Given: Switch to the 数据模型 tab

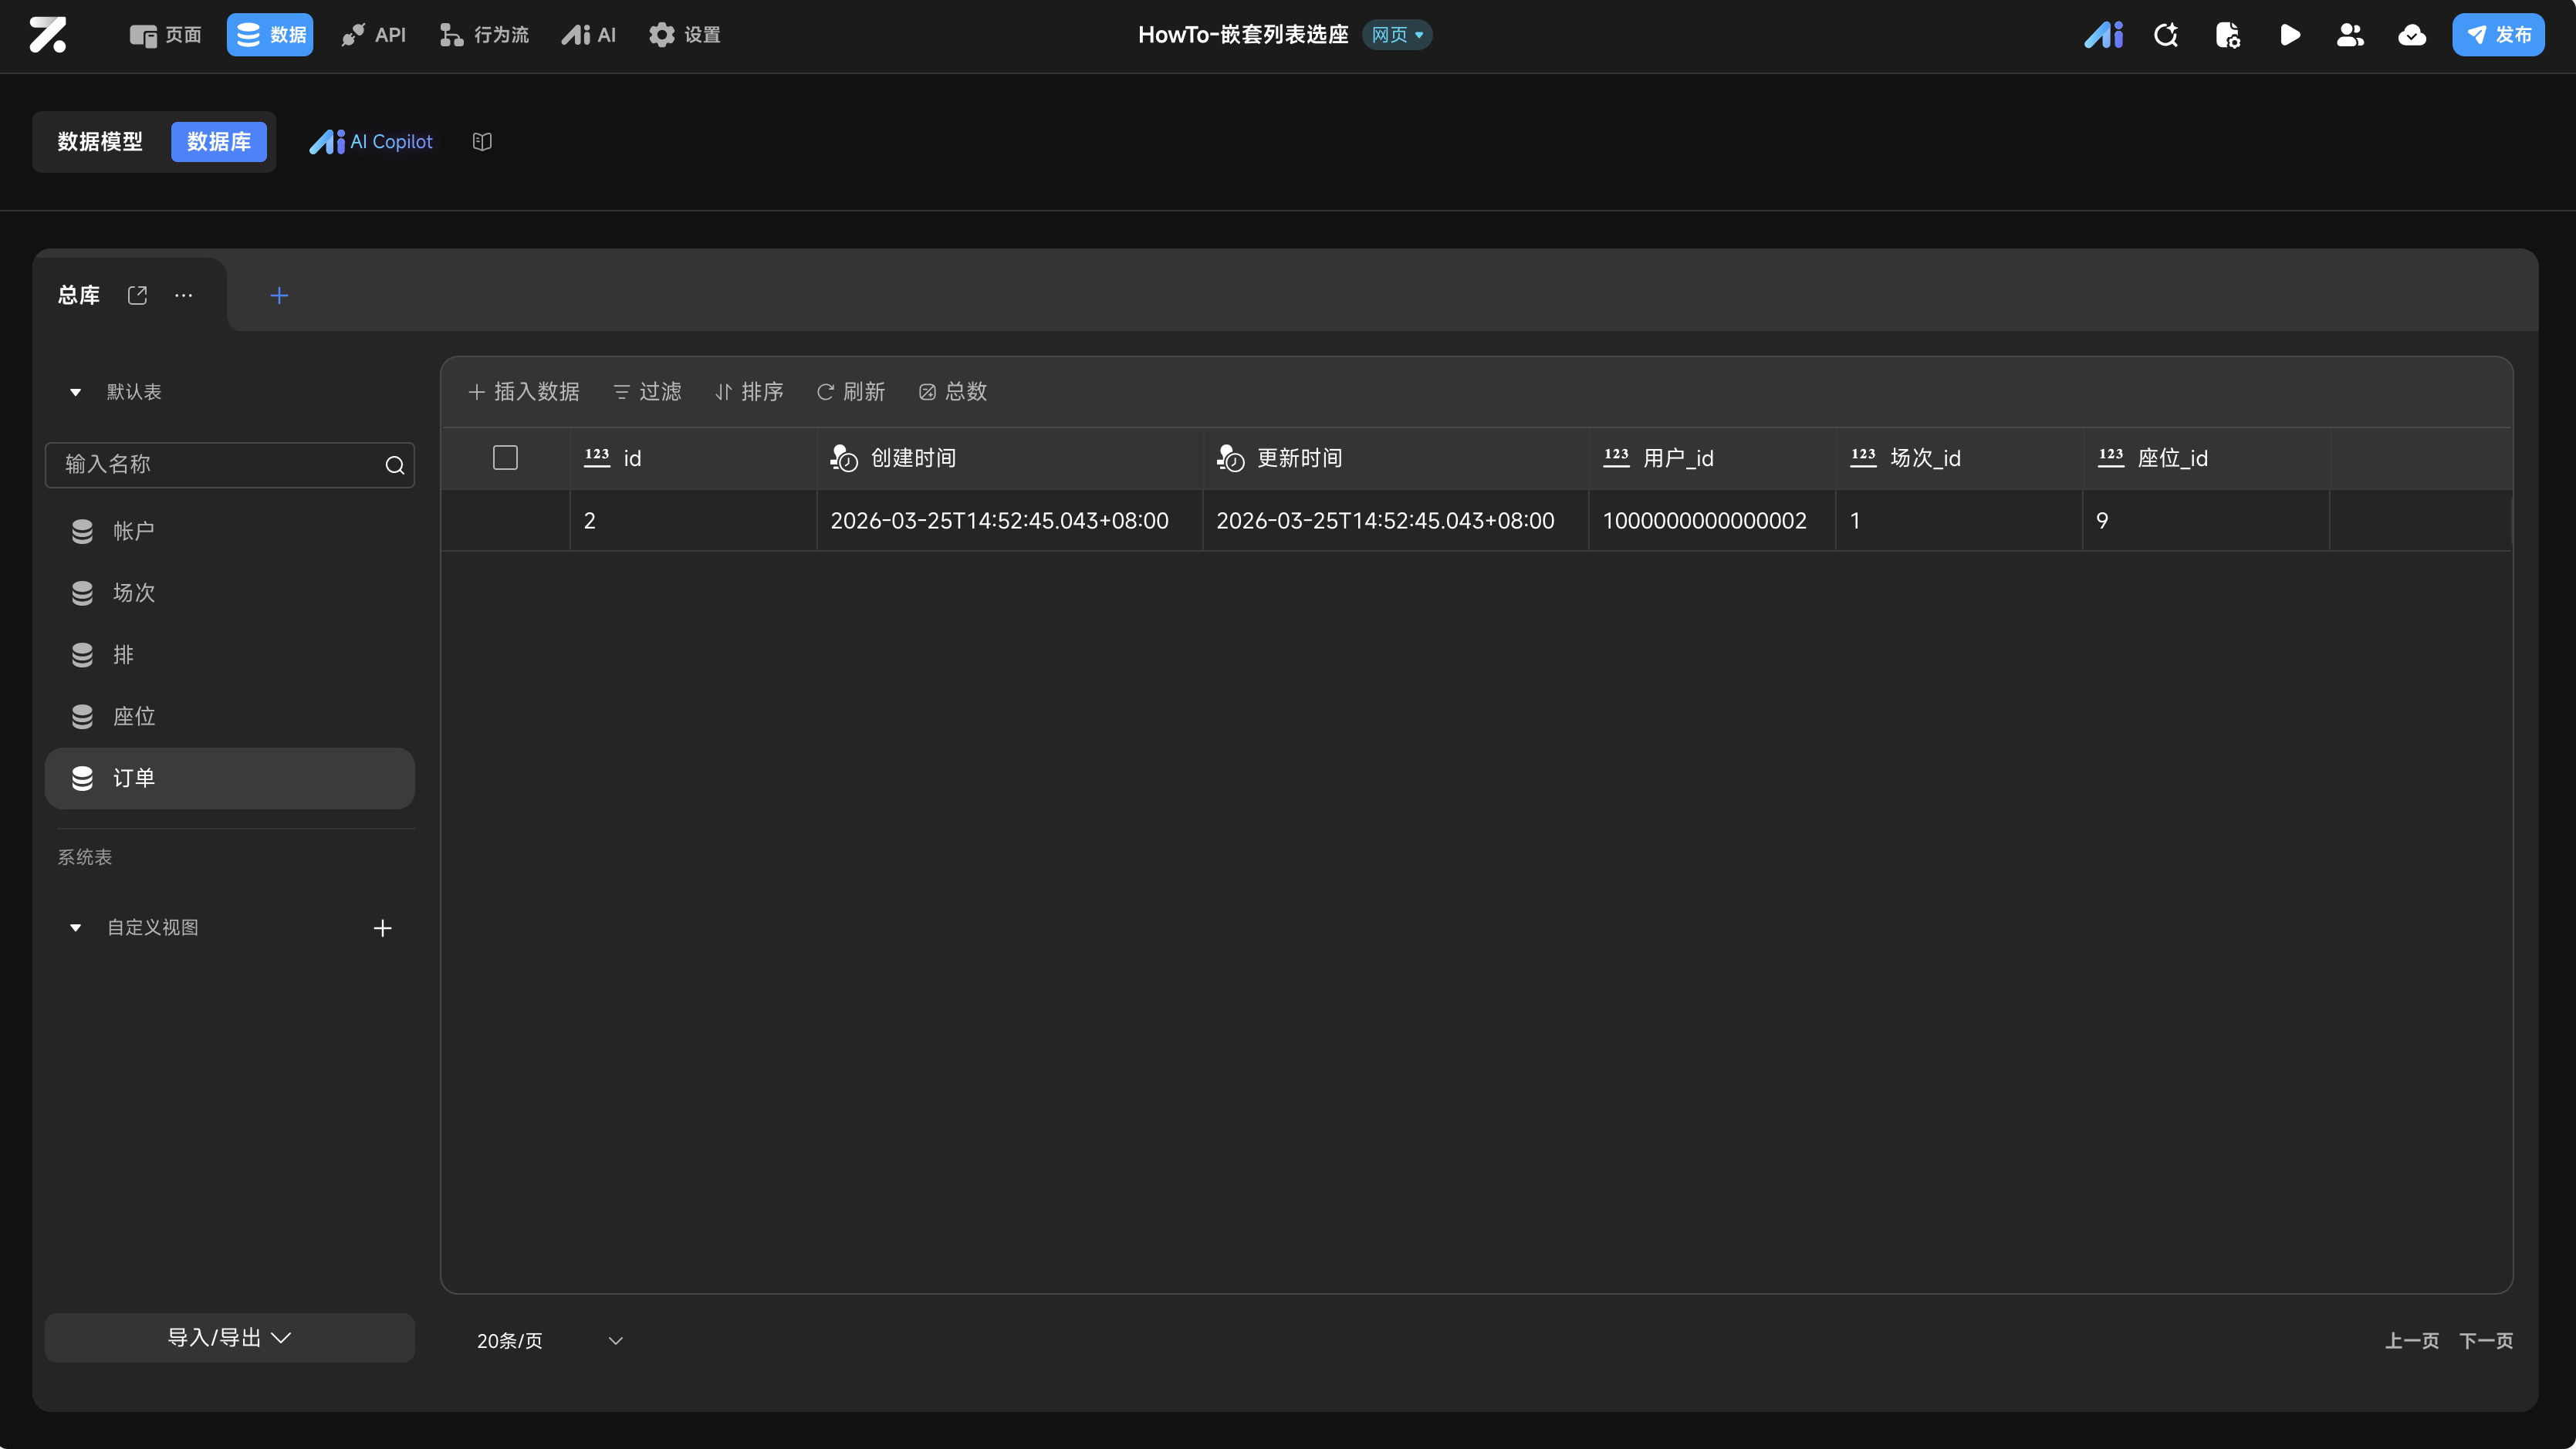Looking at the screenshot, I should 100,142.
